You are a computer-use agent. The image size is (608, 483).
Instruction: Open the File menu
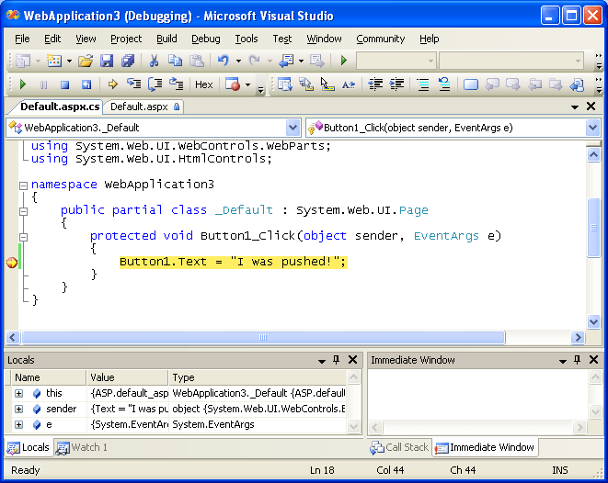point(22,39)
